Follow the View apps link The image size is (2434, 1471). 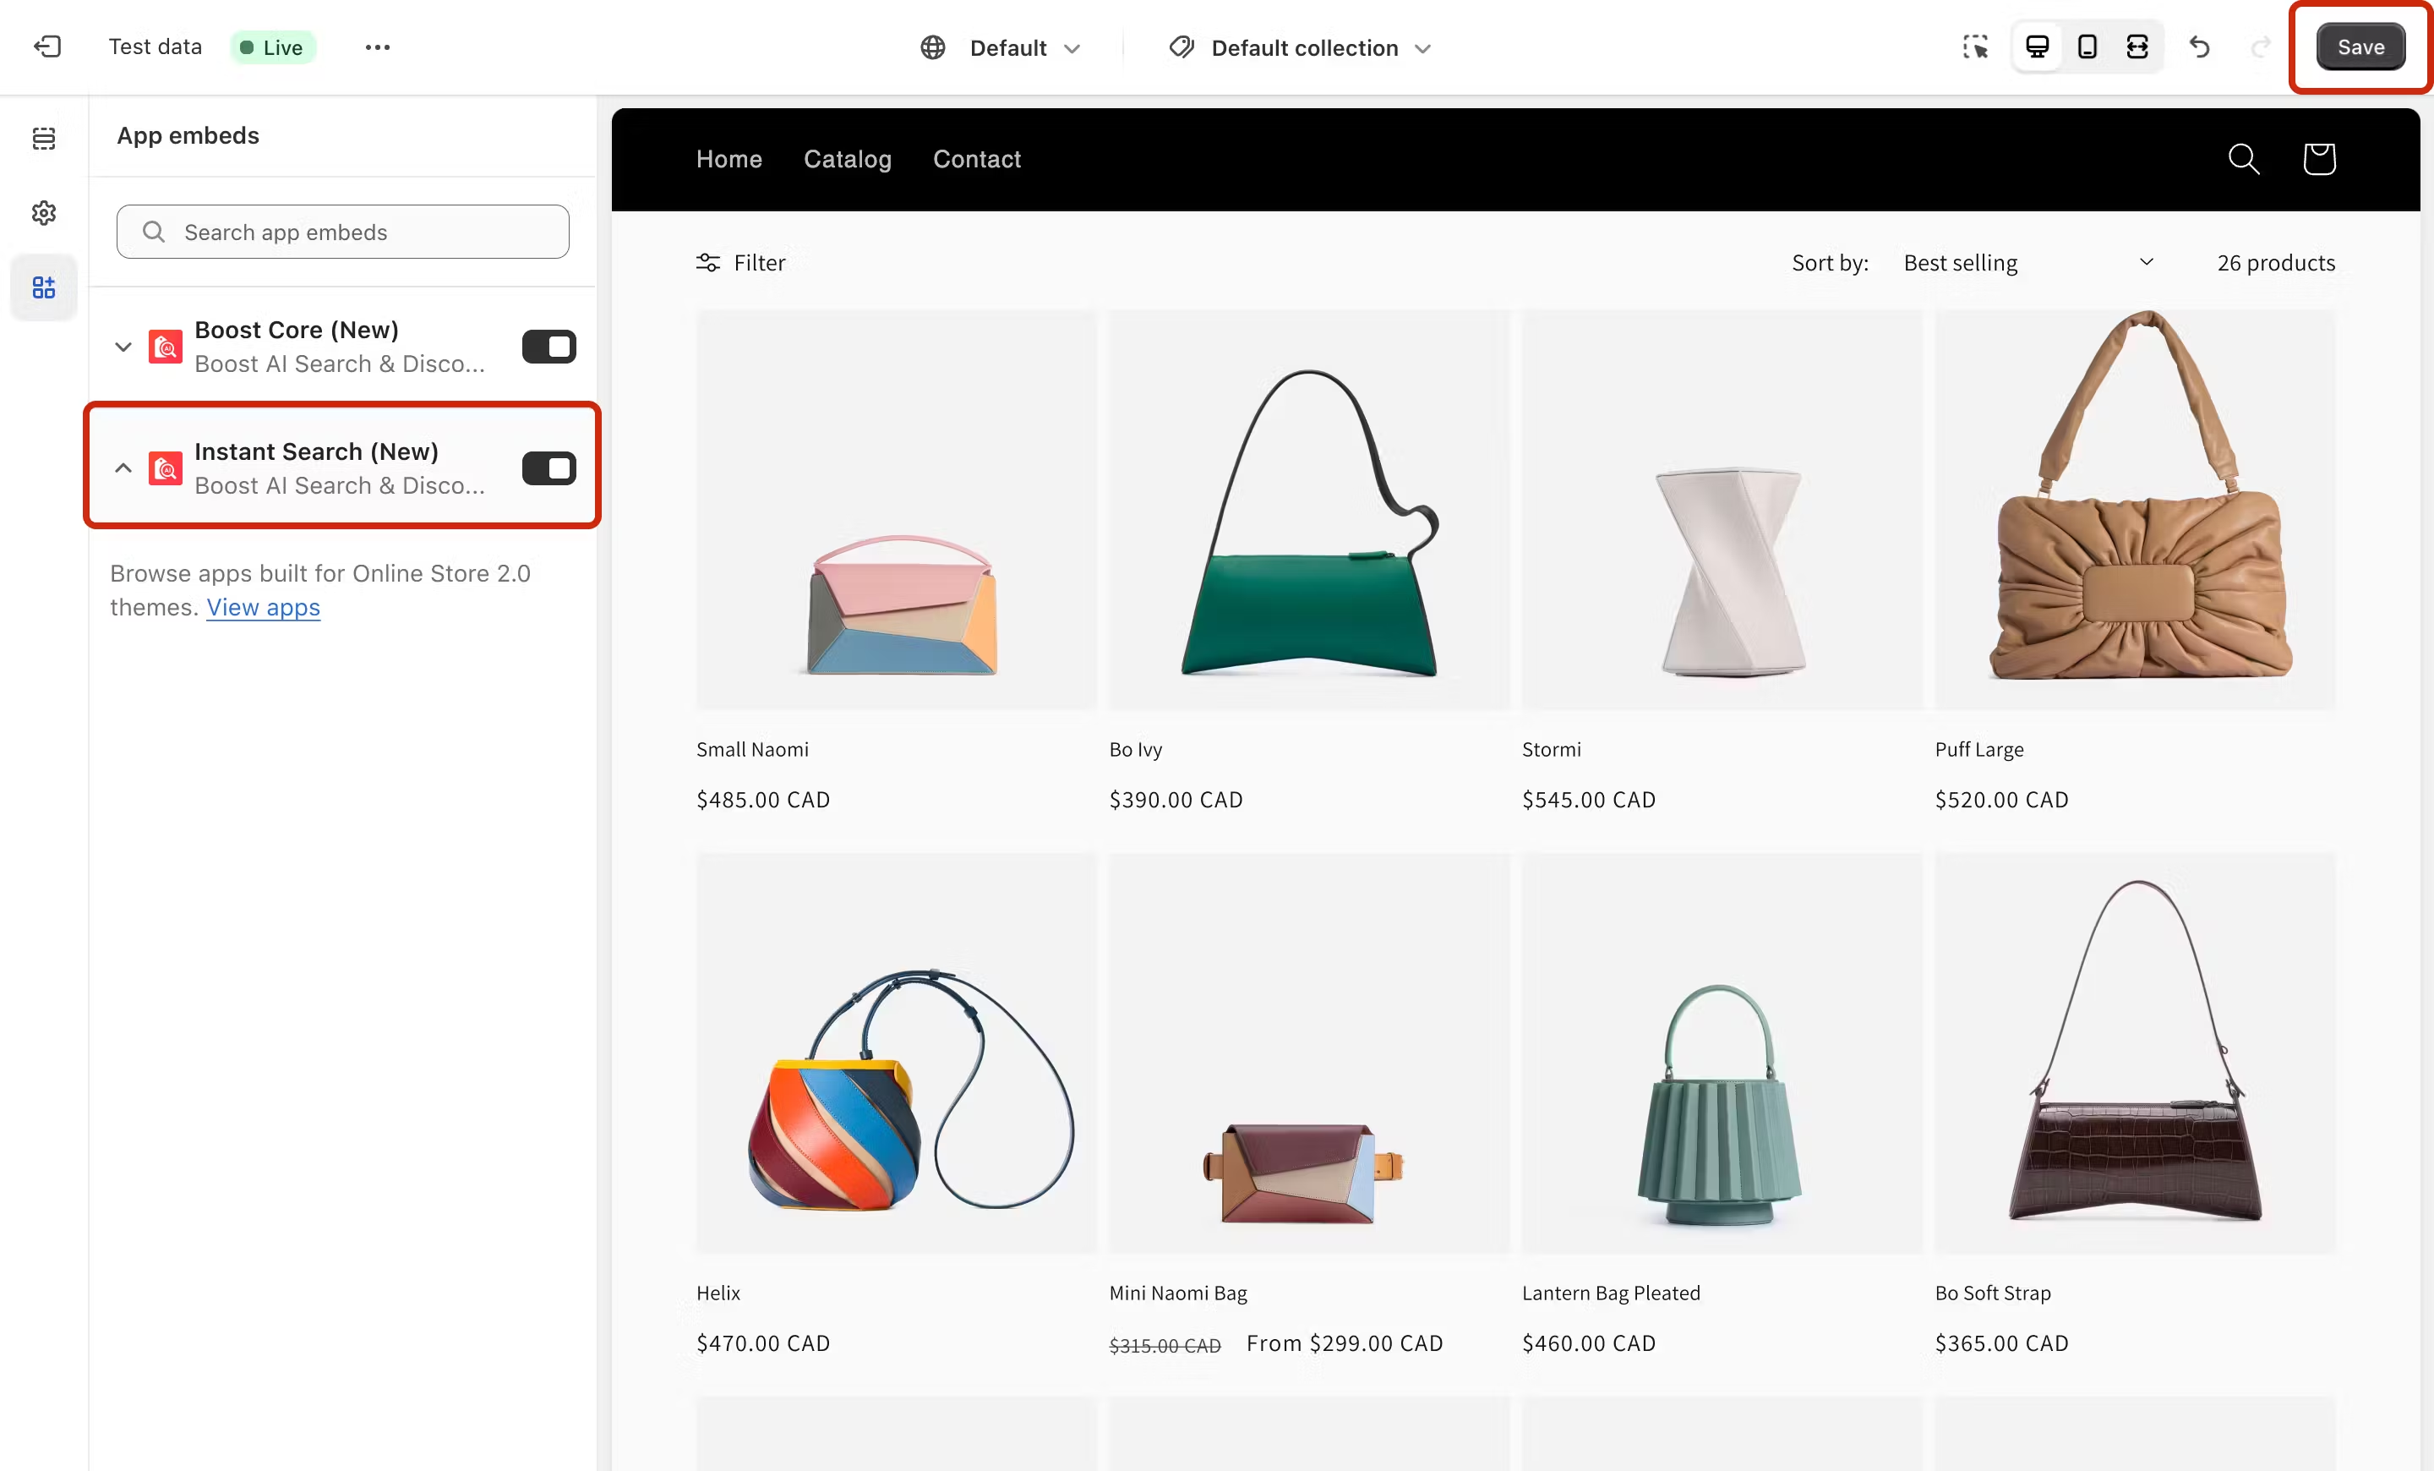[x=263, y=607]
